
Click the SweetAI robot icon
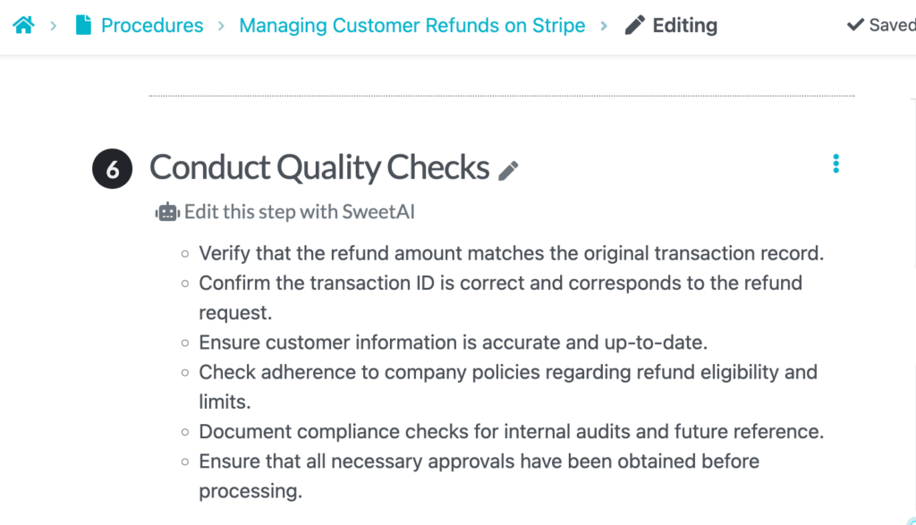tap(167, 212)
